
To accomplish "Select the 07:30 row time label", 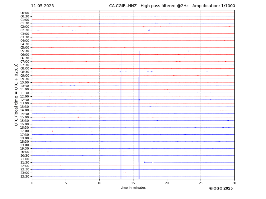I will tap(25, 65).
